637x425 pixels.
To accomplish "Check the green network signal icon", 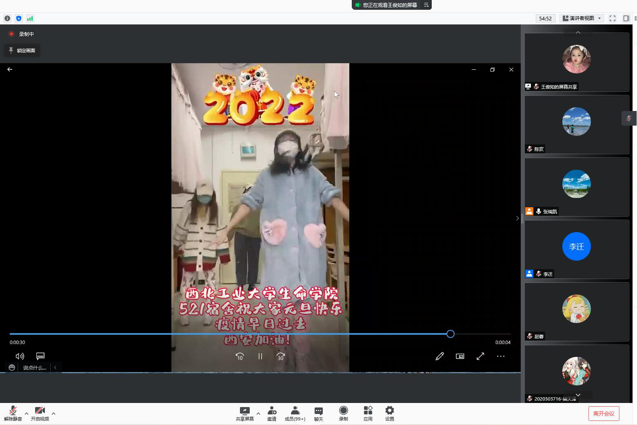I will [30, 18].
